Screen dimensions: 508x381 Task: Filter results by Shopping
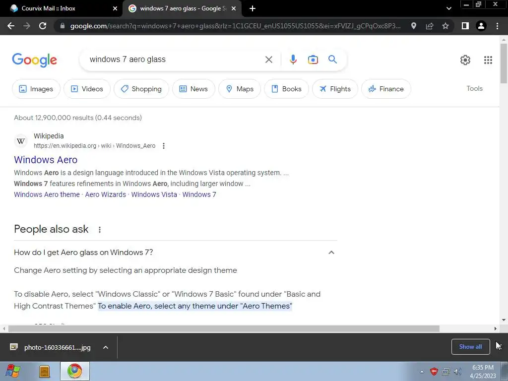pyautogui.click(x=141, y=89)
